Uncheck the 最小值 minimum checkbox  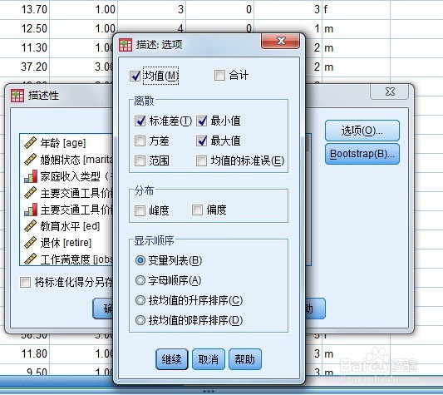pos(202,121)
